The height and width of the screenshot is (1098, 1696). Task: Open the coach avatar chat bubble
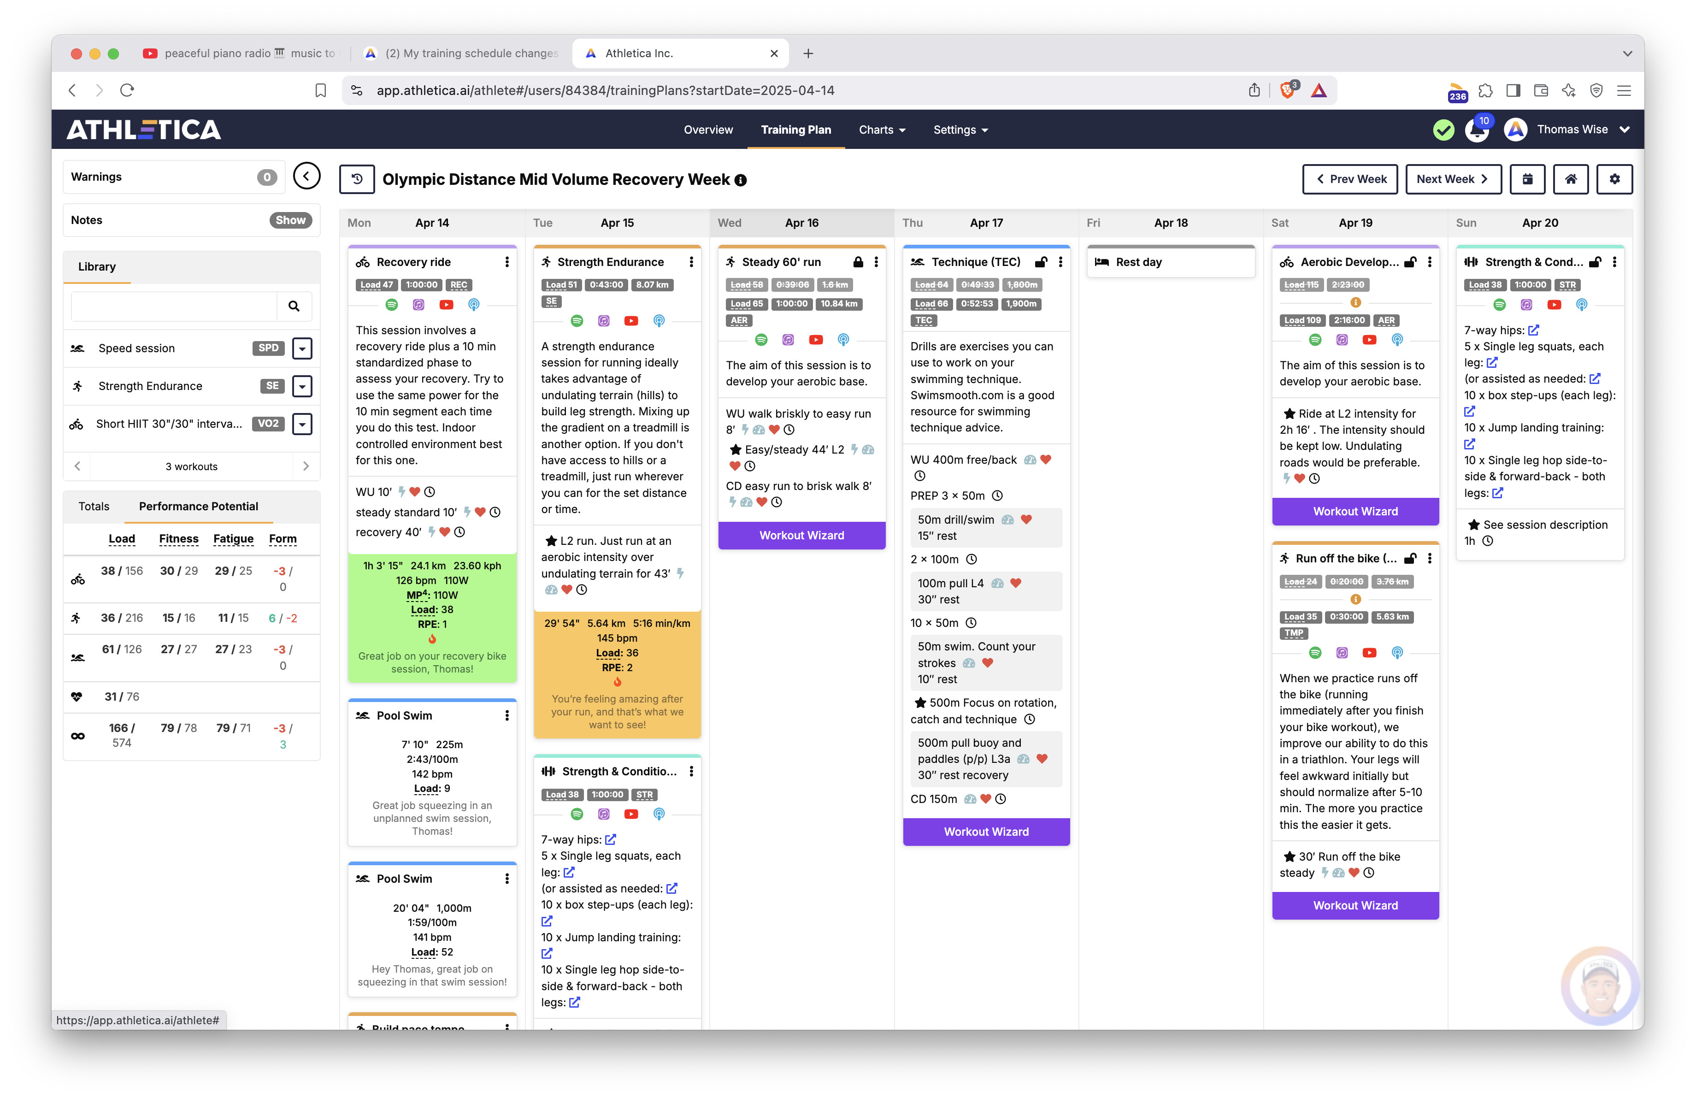tap(1601, 986)
